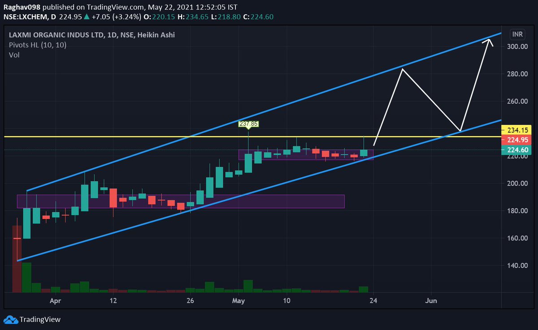Click the 260.00 price axis label
538x330 pixels.
point(516,101)
